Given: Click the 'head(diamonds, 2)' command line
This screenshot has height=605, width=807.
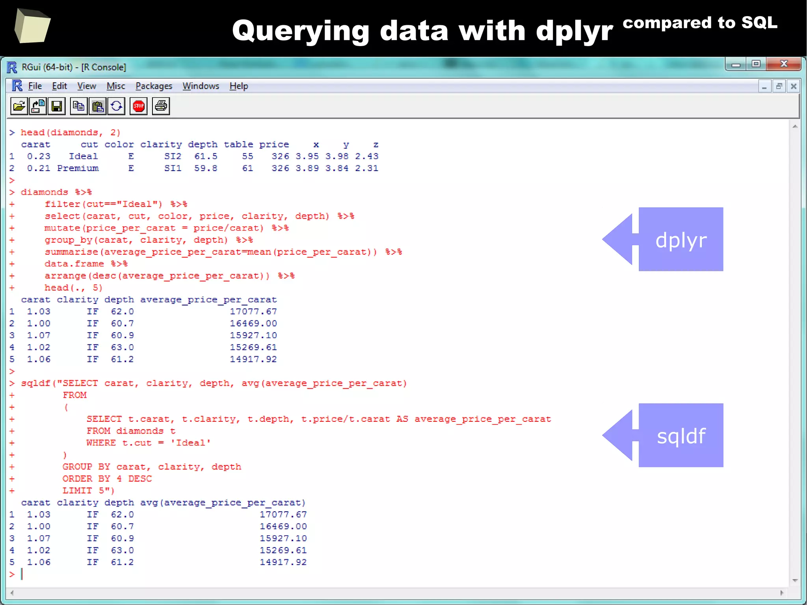Looking at the screenshot, I should pyautogui.click(x=71, y=132).
